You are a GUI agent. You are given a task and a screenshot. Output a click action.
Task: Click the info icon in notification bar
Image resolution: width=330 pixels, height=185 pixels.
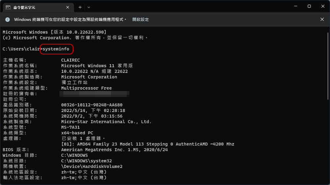coord(8,19)
